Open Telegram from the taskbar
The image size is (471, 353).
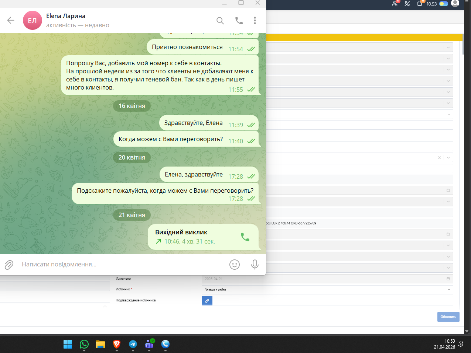pyautogui.click(x=133, y=344)
